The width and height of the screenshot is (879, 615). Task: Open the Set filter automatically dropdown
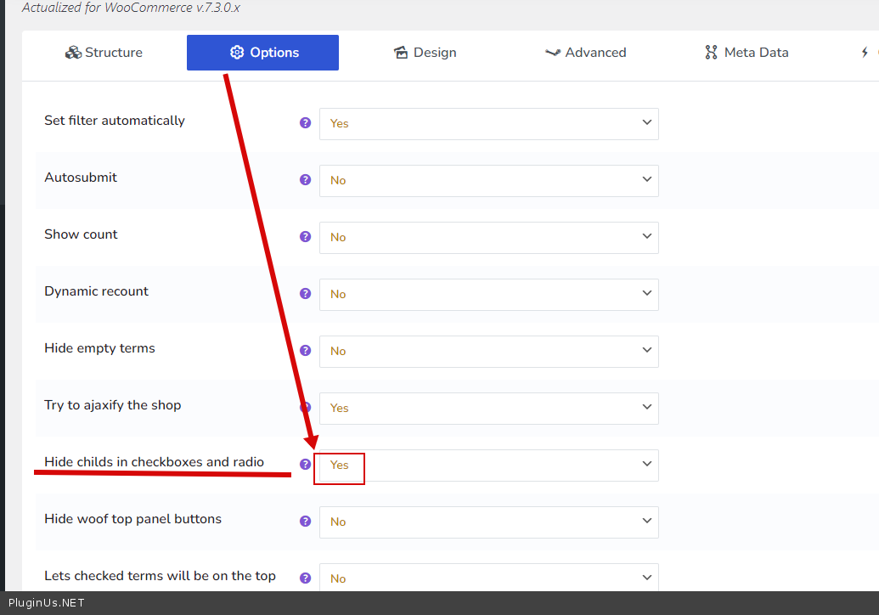coord(488,123)
